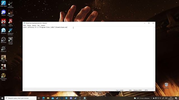
Task: Click the OBS Studio desktop icon
Action: [3, 40]
